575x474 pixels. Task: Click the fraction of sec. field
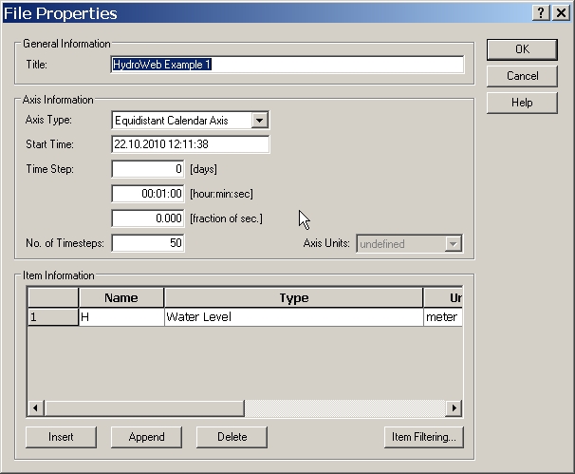(147, 218)
